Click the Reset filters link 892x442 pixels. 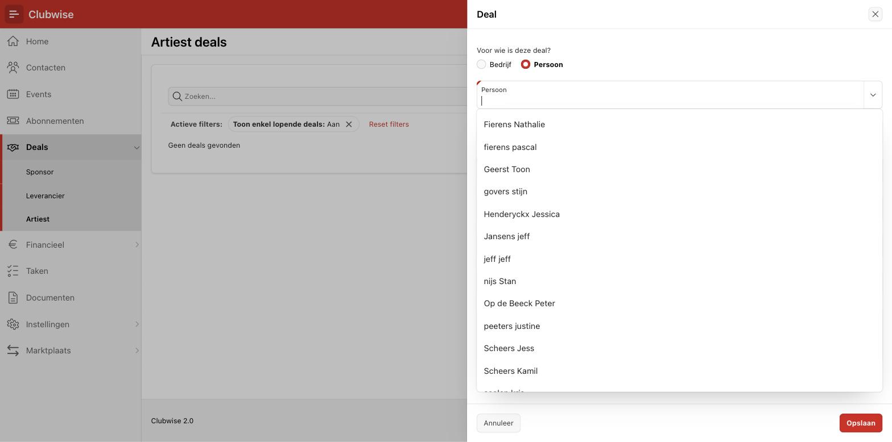tap(389, 124)
